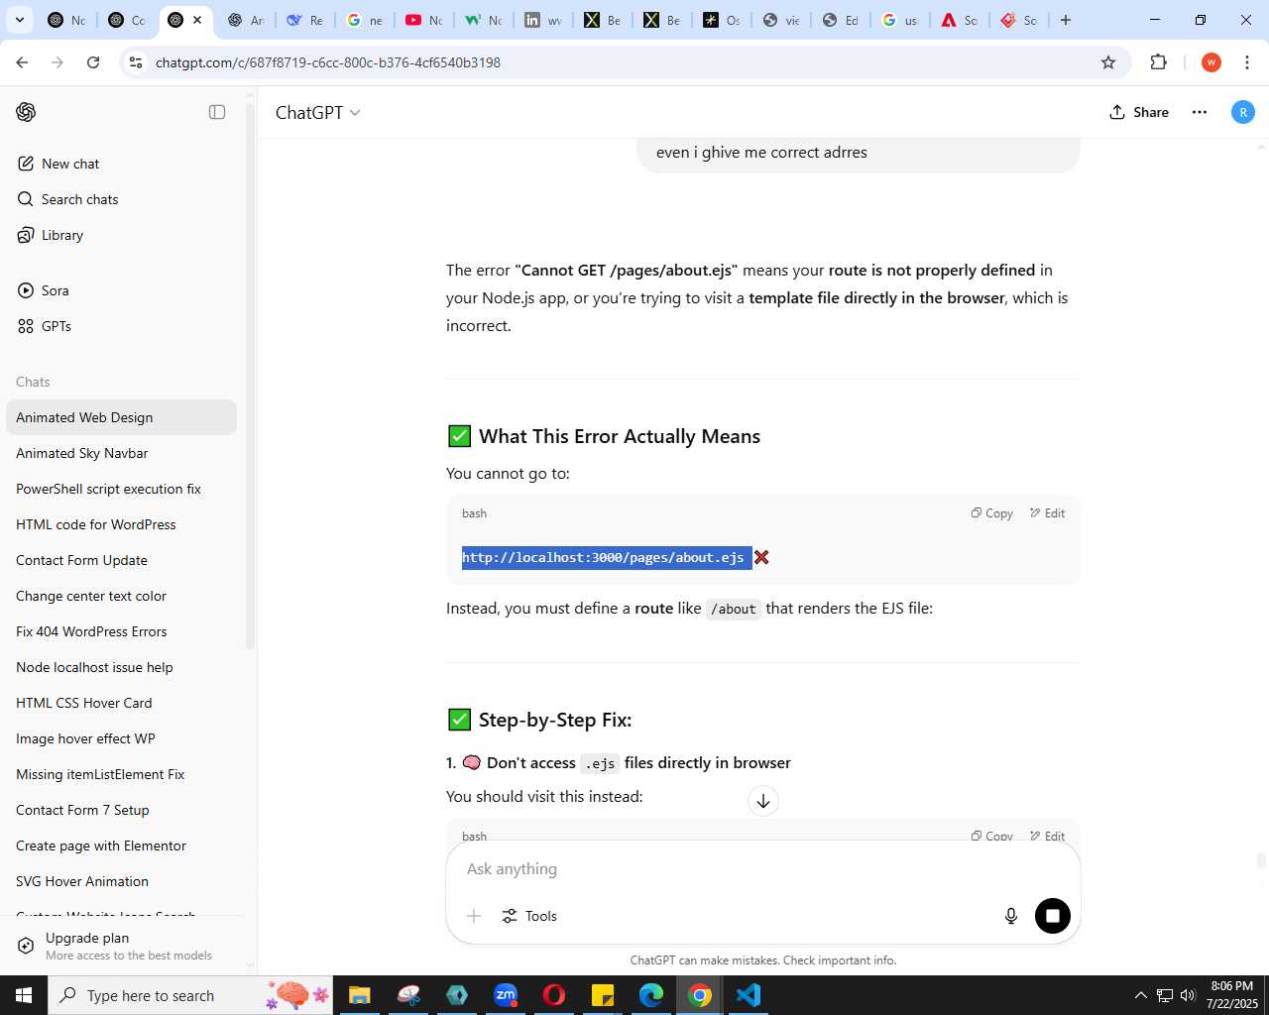Stop the response with the stop button

tap(1053, 916)
